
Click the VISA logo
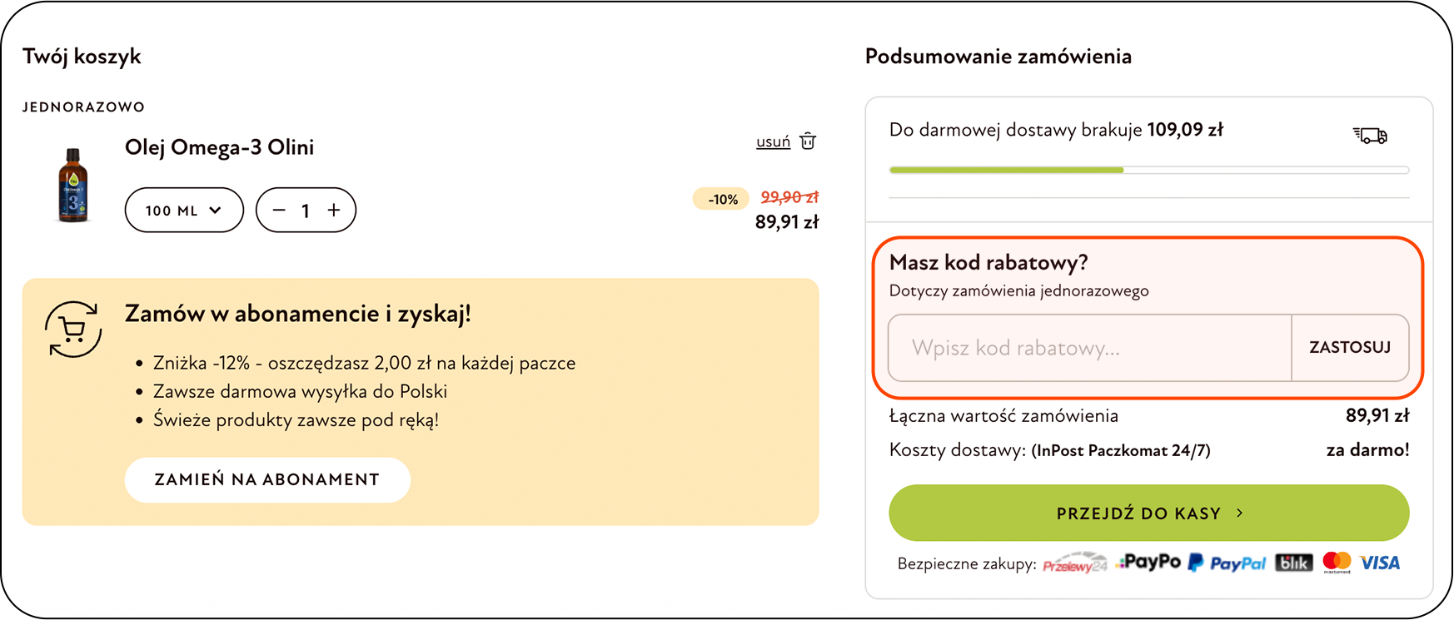pos(1380,563)
